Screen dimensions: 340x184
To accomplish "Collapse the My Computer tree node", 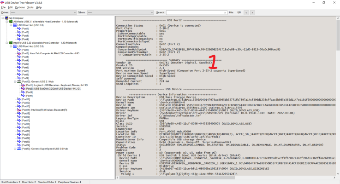I will pos(3,18).
